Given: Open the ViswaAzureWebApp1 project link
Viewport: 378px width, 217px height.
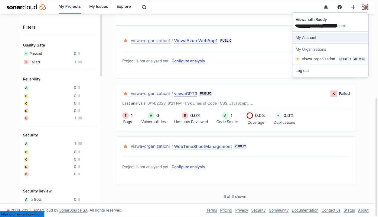Looking at the screenshot, I should tap(196, 41).
